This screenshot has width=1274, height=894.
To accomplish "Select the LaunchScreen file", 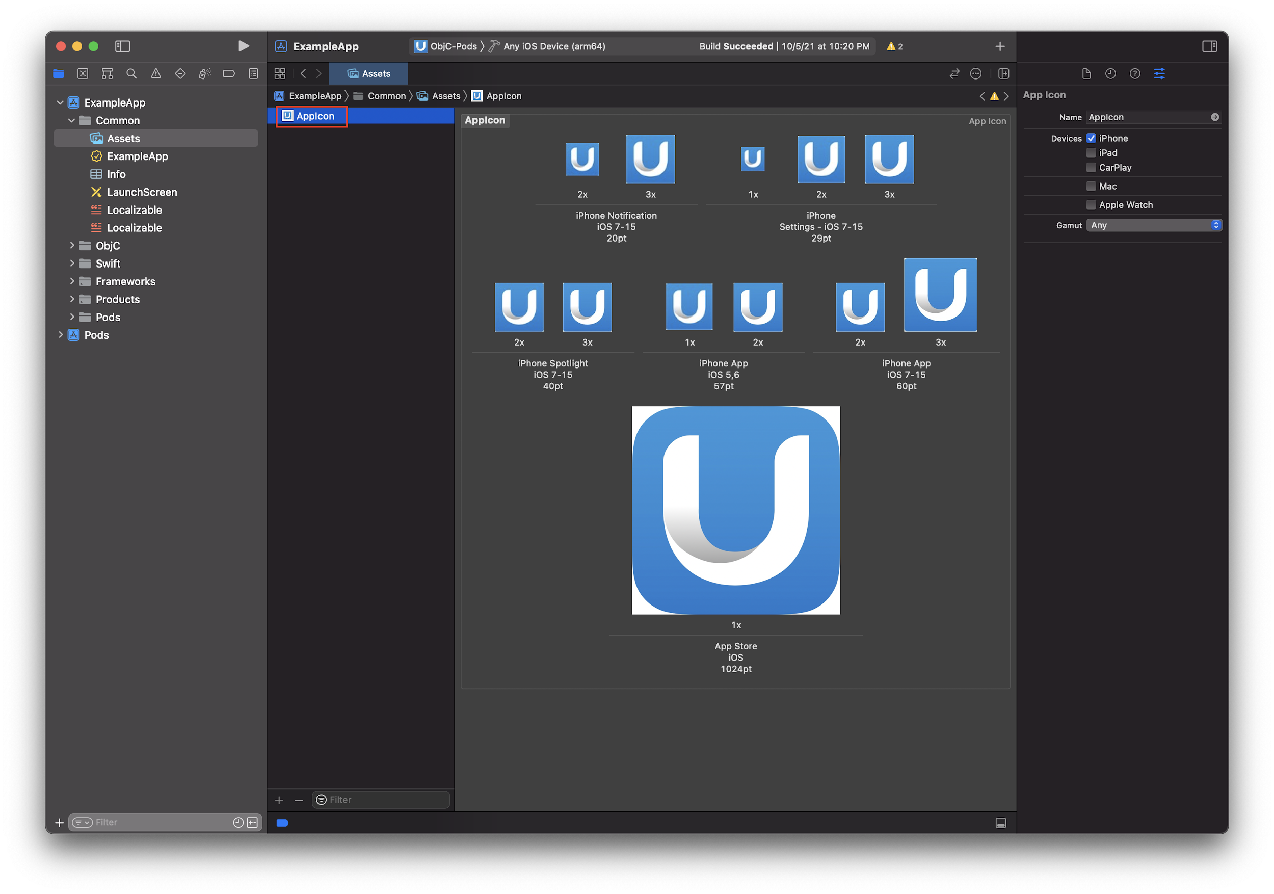I will (142, 192).
